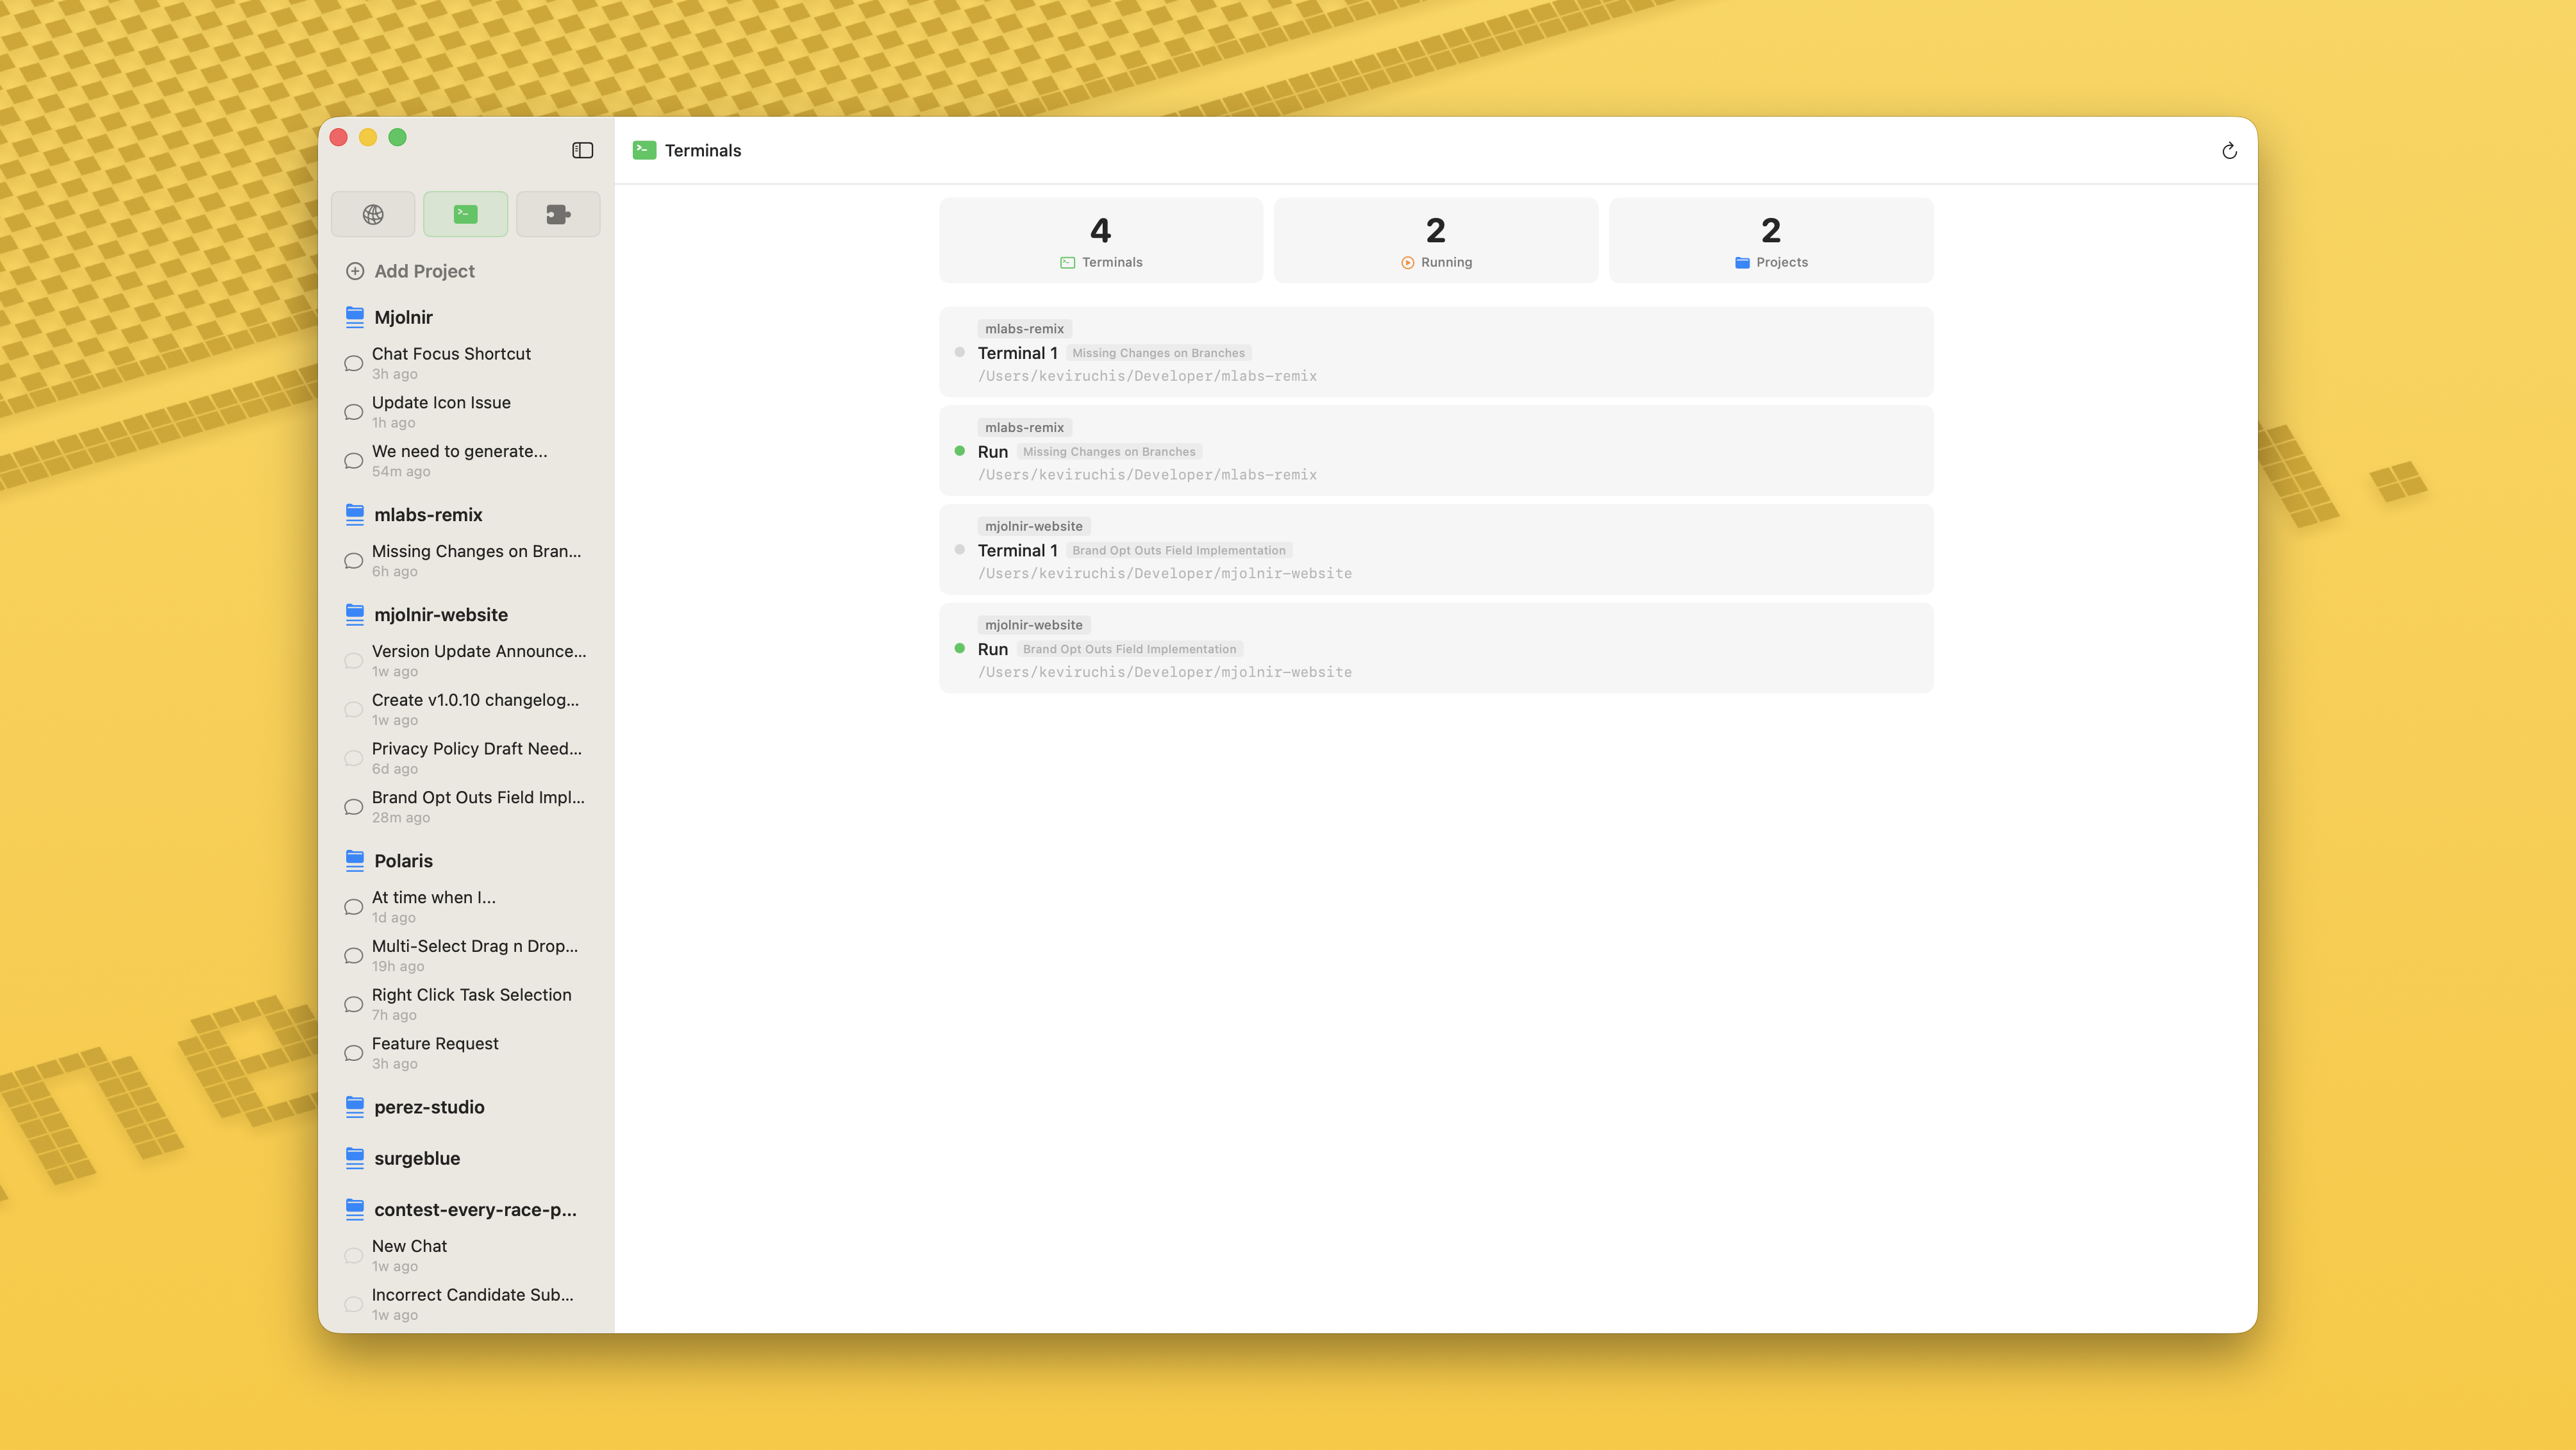Click the Mjolnir project folder icon
The height and width of the screenshot is (1450, 2576).
tap(354, 316)
